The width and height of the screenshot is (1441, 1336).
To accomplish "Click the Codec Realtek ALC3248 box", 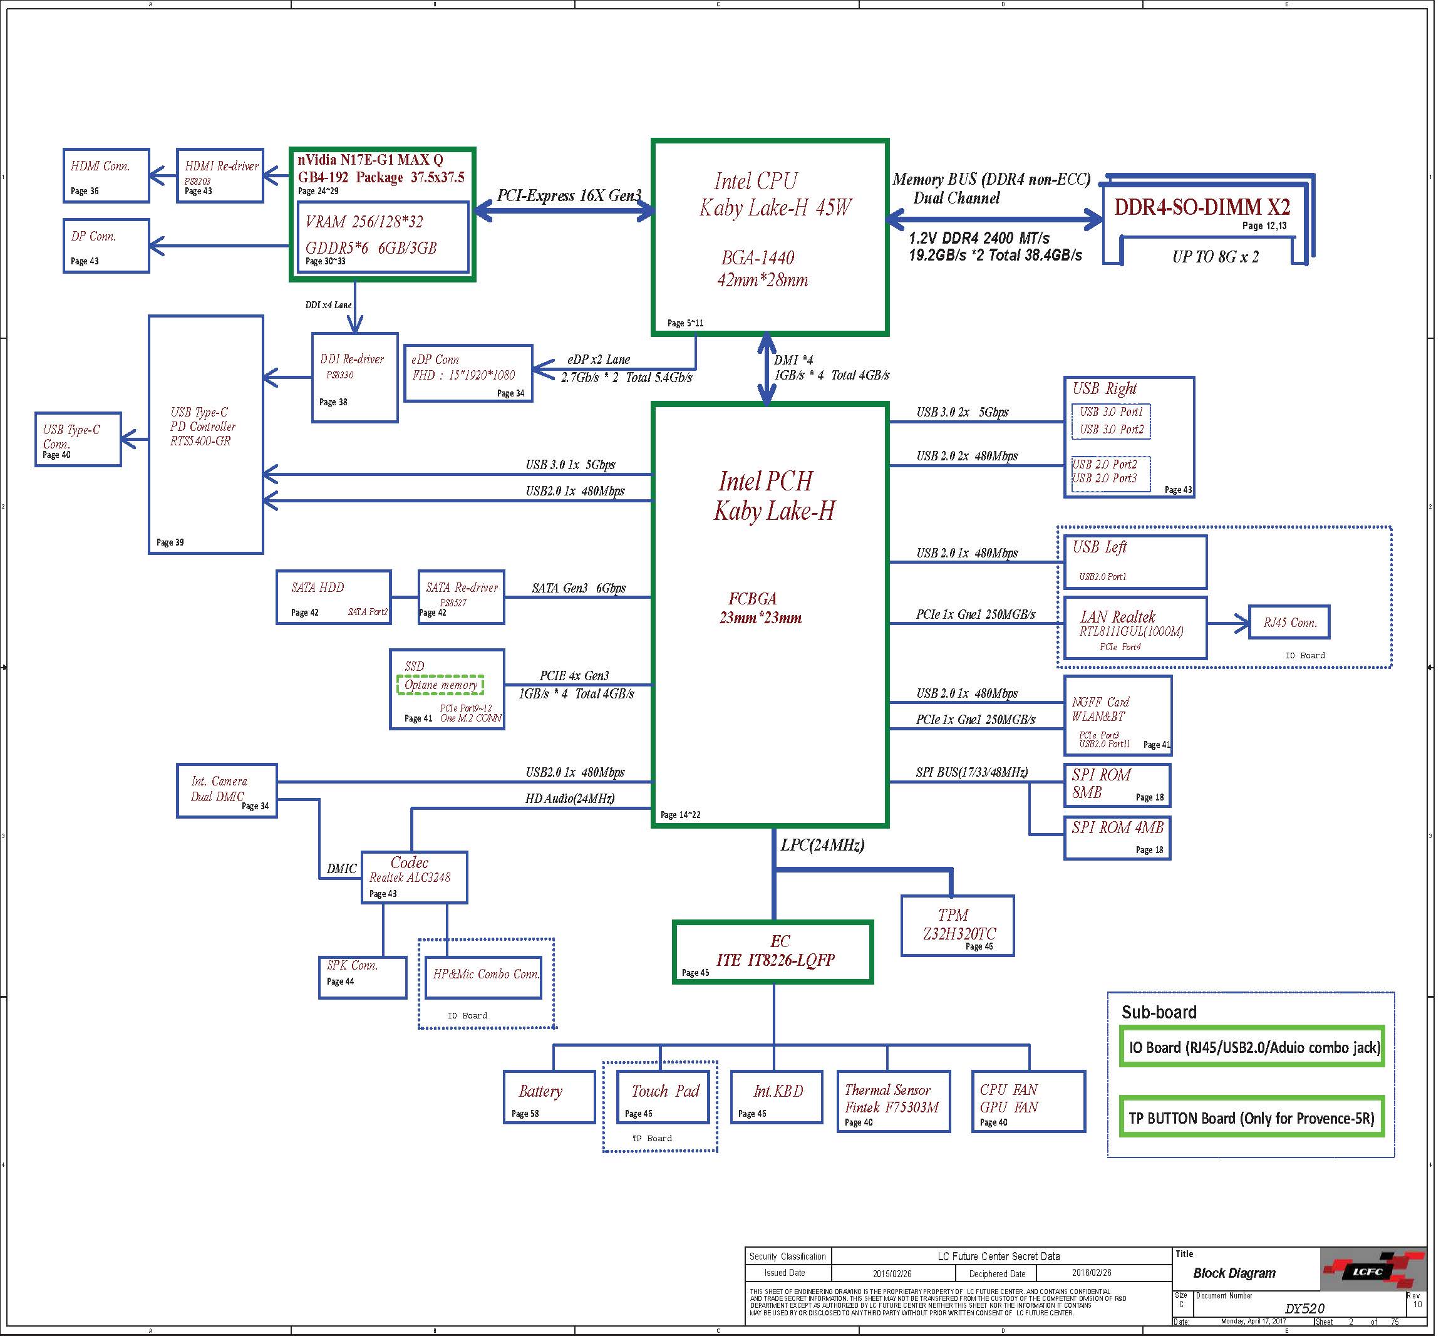I will pos(414,877).
